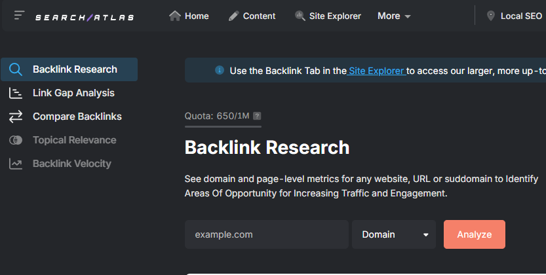Select Backlink Research in the sidebar
The height and width of the screenshot is (275, 546).
click(x=69, y=69)
